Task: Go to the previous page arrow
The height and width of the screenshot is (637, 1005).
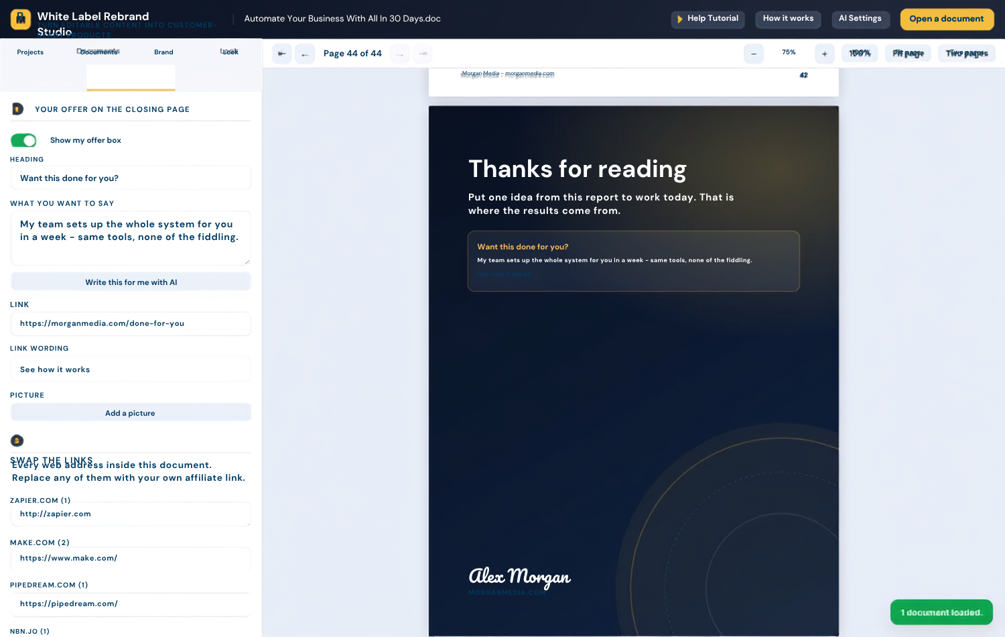Action: point(305,54)
